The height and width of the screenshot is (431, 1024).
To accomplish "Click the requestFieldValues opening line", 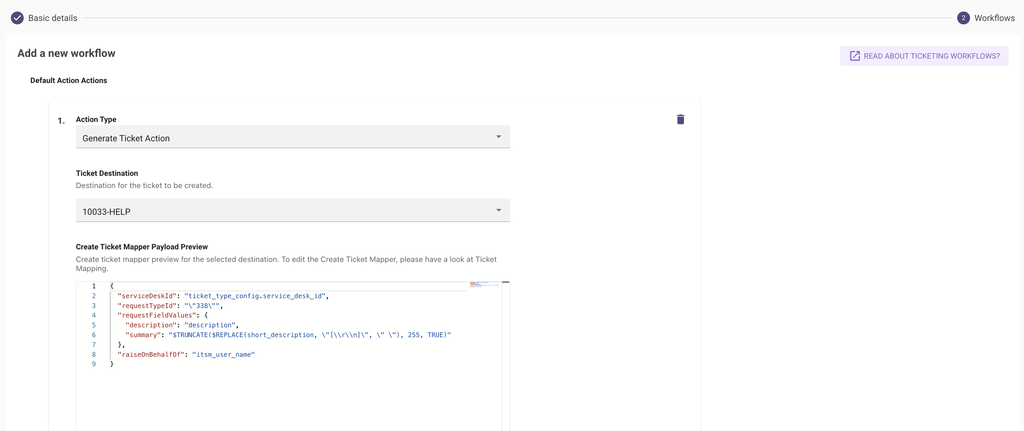I will tap(162, 315).
